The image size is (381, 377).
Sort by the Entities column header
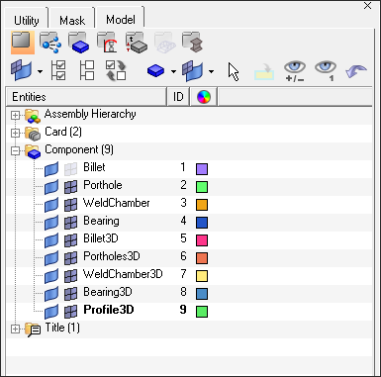click(86, 97)
